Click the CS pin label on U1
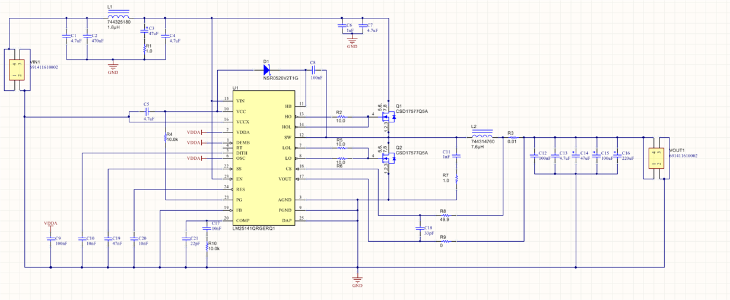This screenshot has width=730, height=300. [x=289, y=169]
